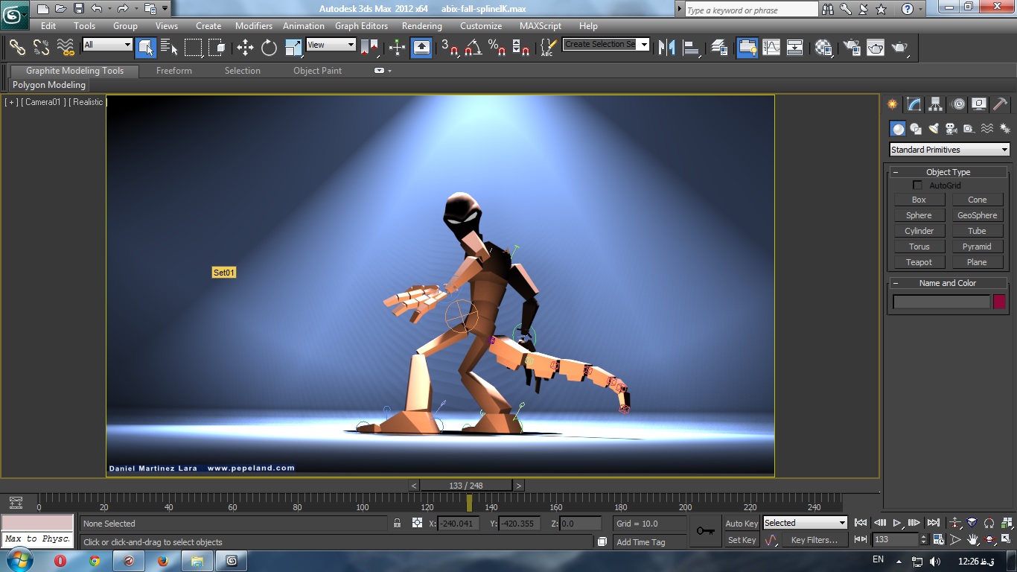Click the Teapot primitive button

(x=919, y=262)
